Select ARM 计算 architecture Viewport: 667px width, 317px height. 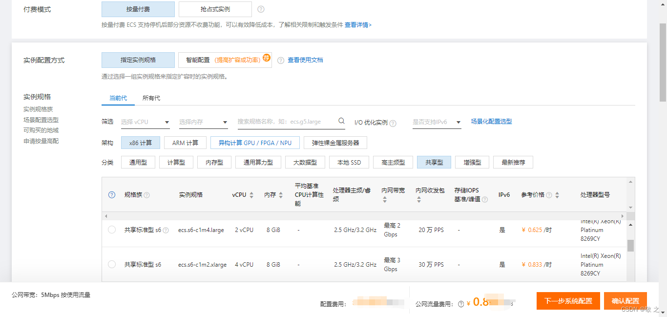[x=186, y=143]
